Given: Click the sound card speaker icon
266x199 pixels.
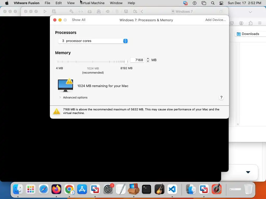Looking at the screenshot, I should coord(108,11).
